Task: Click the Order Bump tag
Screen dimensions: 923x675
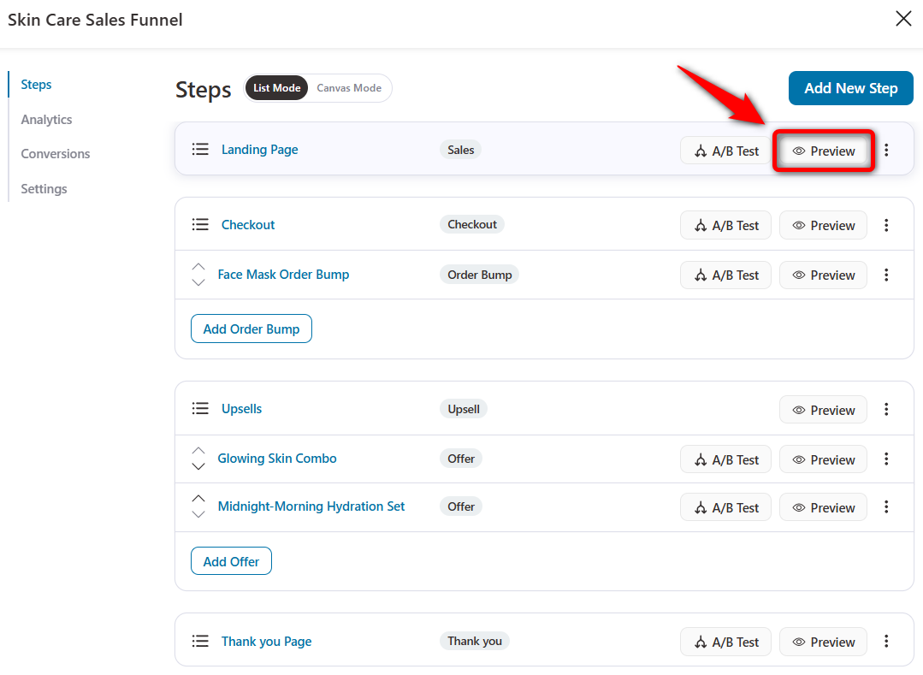Action: click(x=479, y=275)
